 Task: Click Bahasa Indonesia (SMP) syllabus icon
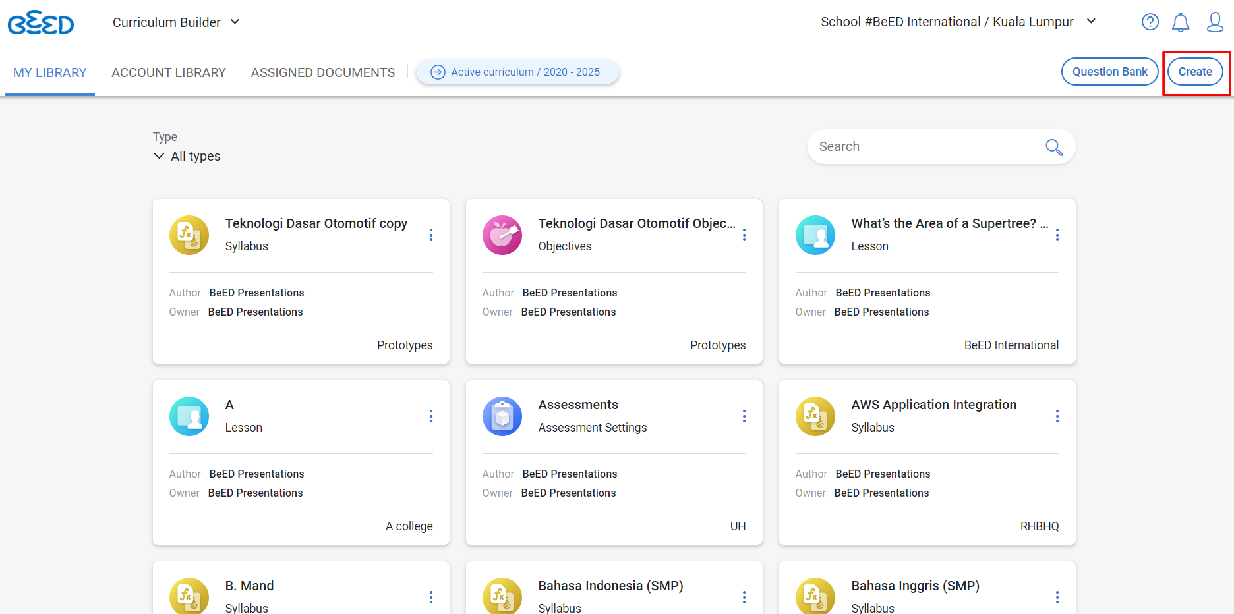(502, 596)
